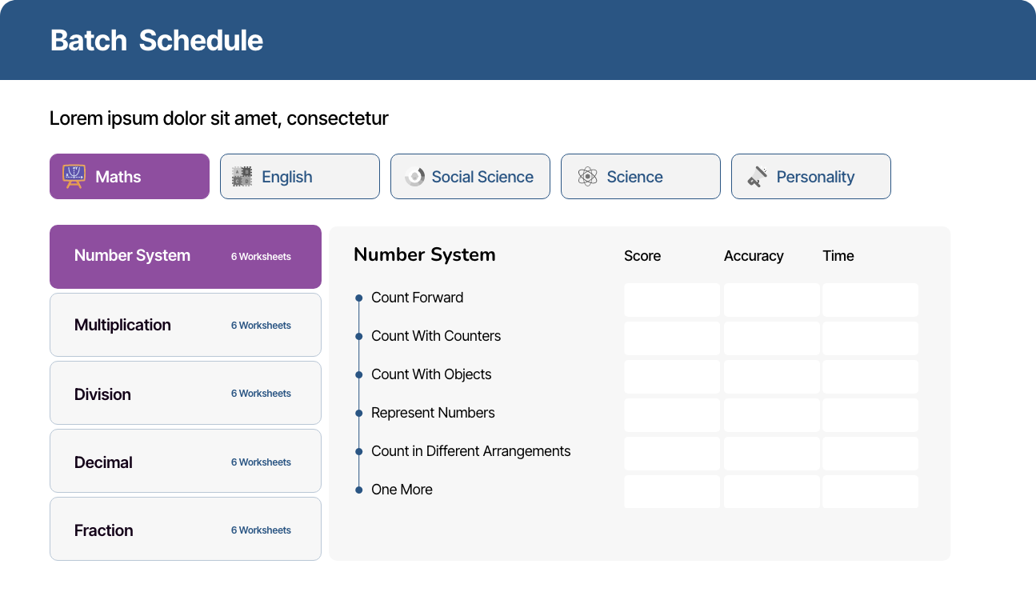Choose the Fraction topic card

(x=185, y=530)
